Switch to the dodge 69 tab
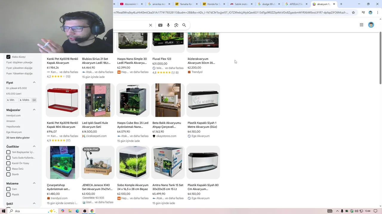382x214 pixels. pos(269,4)
